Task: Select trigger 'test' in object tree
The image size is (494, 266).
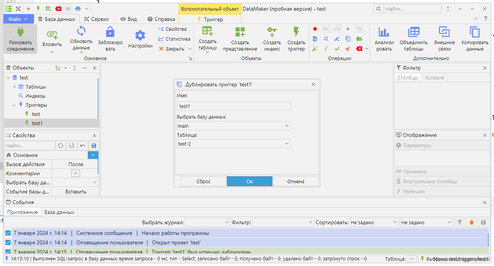Action: pos(36,114)
